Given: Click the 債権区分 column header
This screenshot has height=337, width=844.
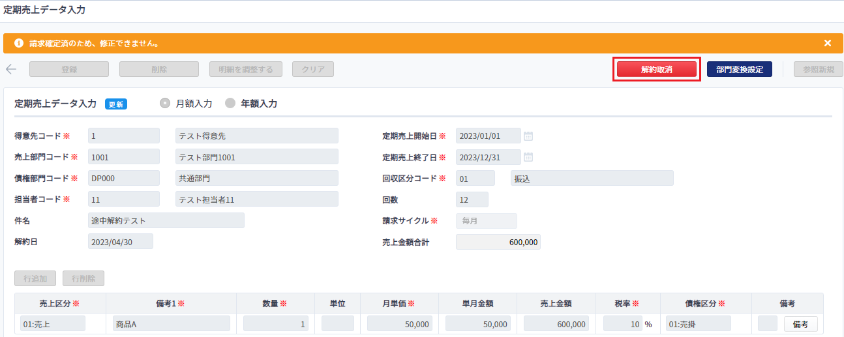Looking at the screenshot, I should (x=706, y=304).
